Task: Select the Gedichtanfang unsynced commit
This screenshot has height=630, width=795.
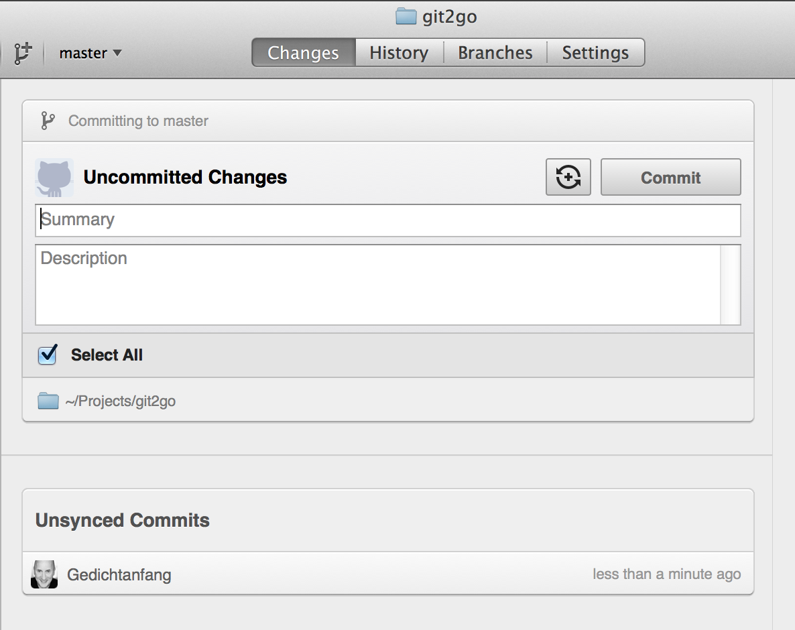Action: [388, 574]
